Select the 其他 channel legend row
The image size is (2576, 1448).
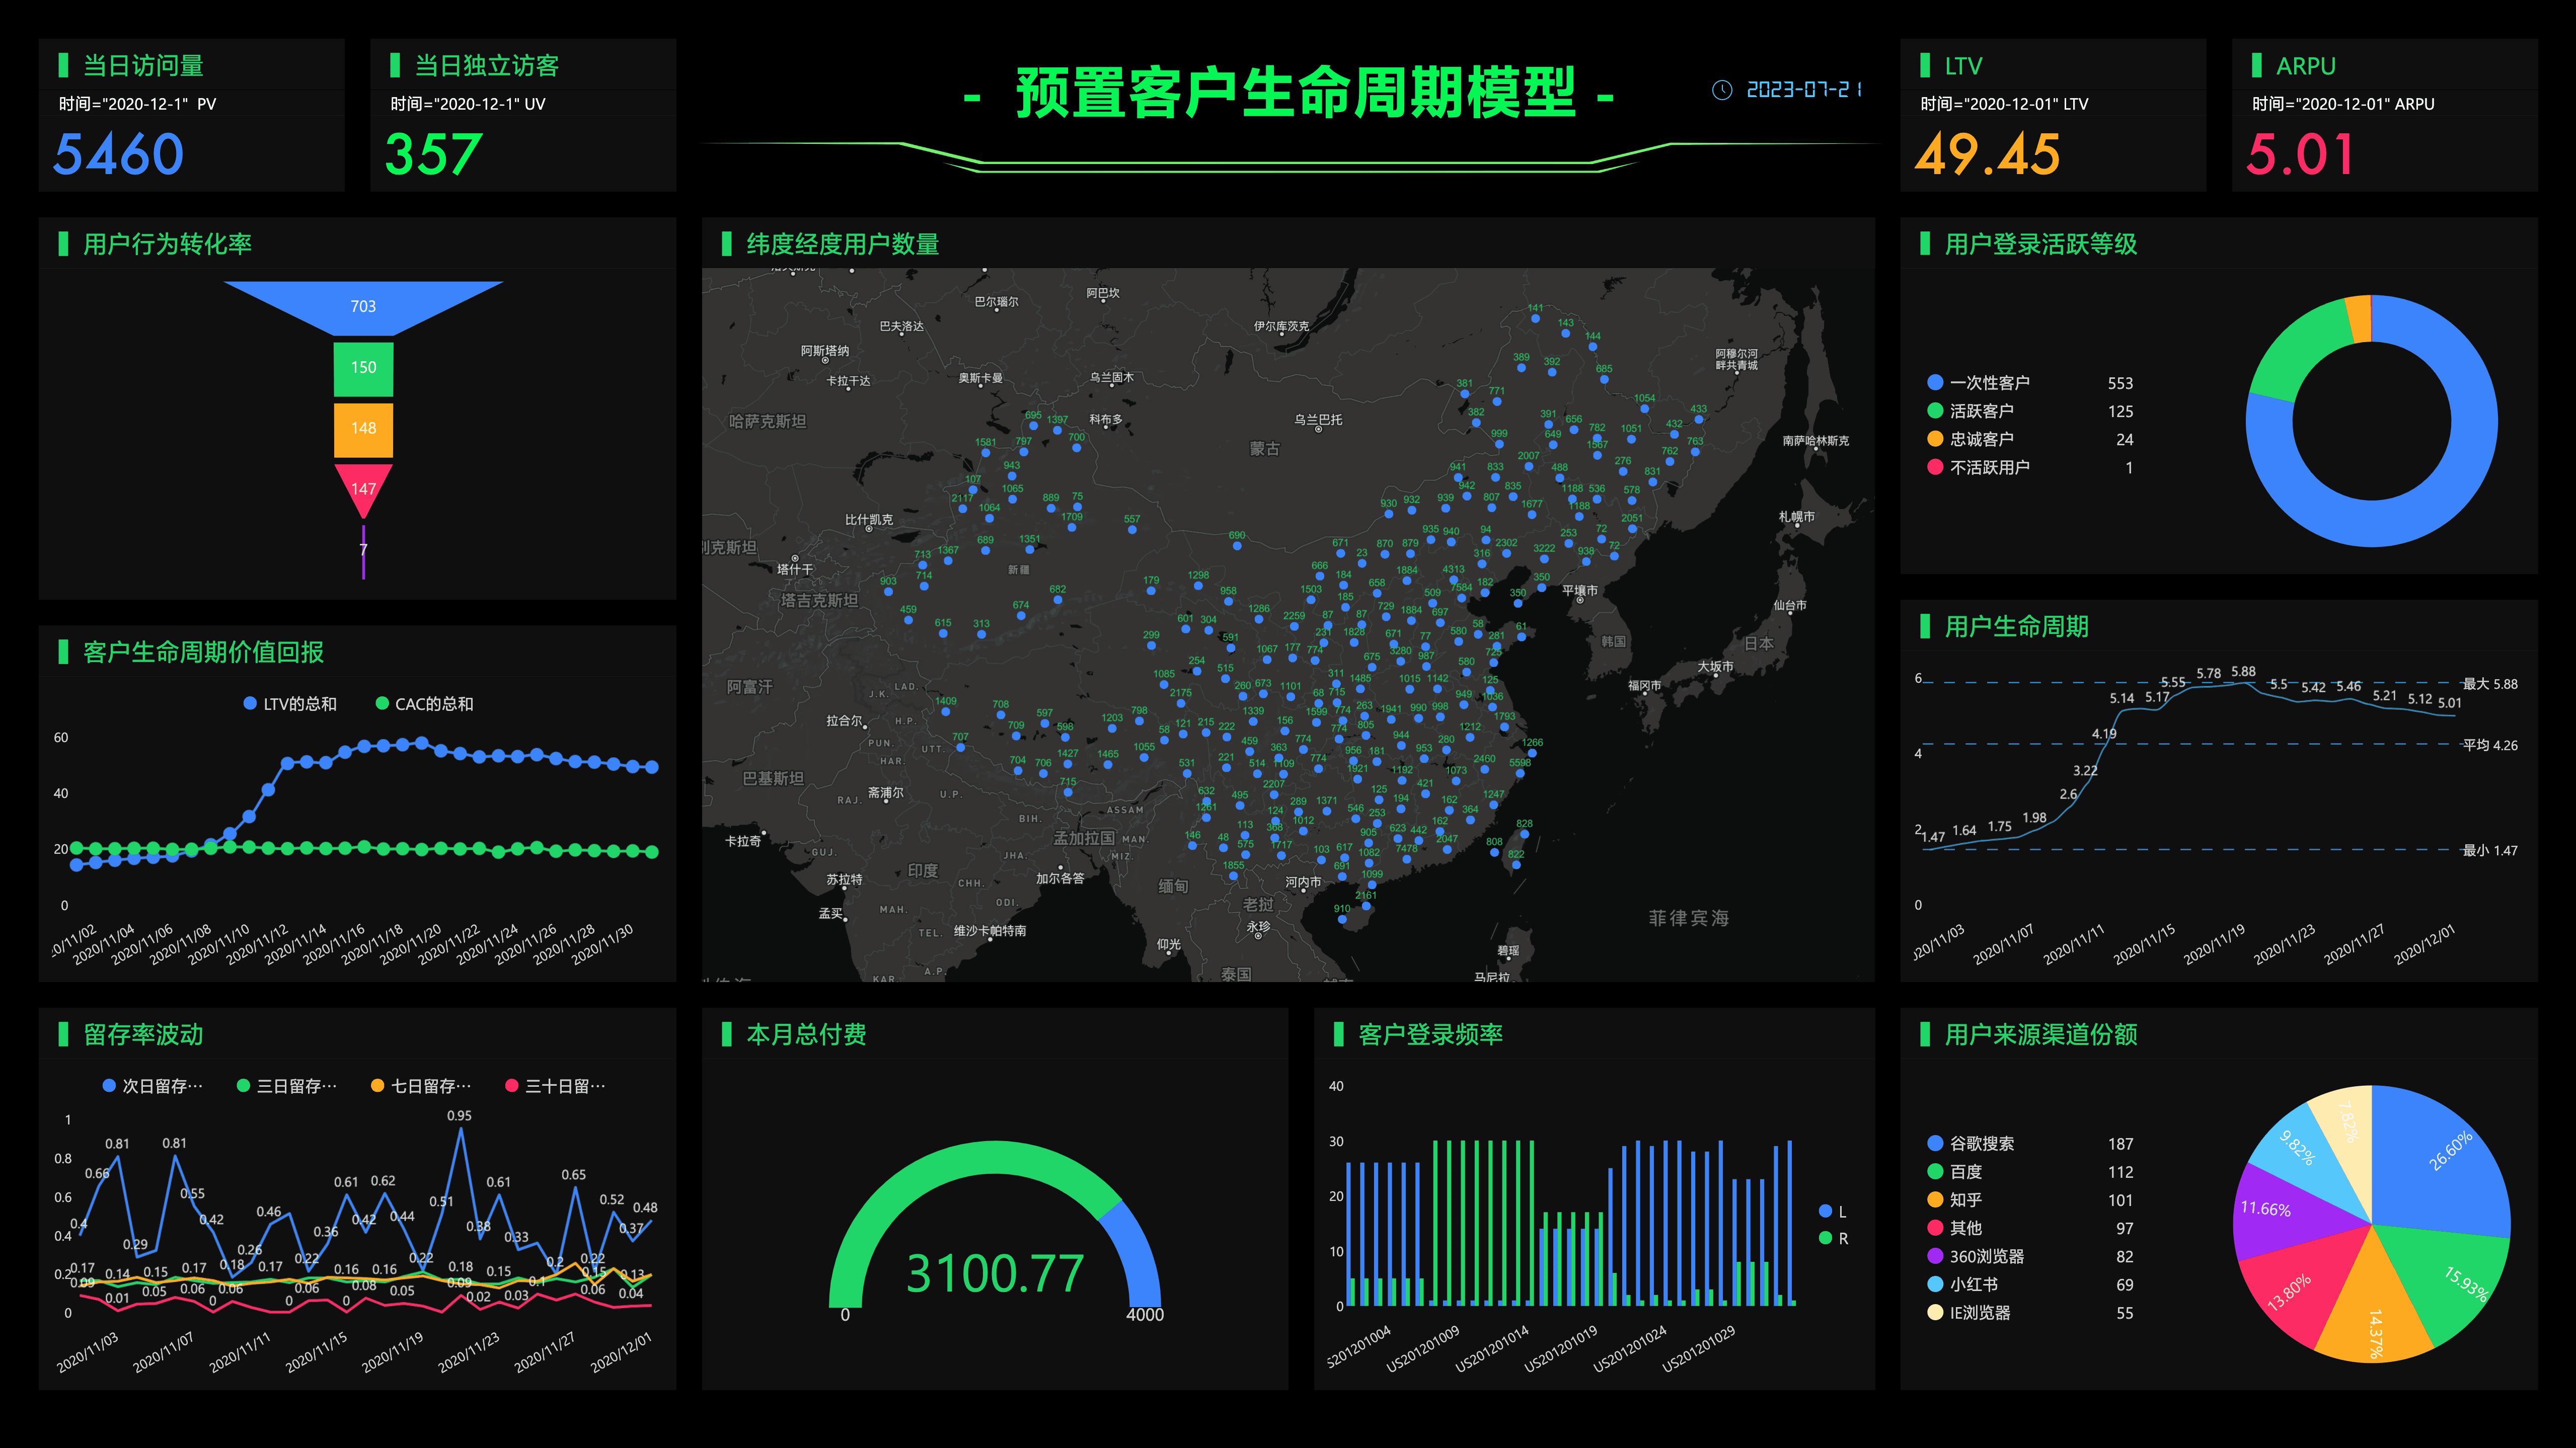(x=2030, y=1227)
